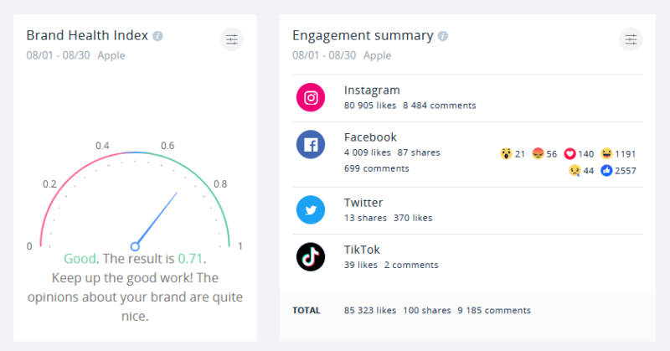The width and height of the screenshot is (670, 351).
Task: Click the Facebook thumbs-up like reaction
Action: click(x=607, y=170)
